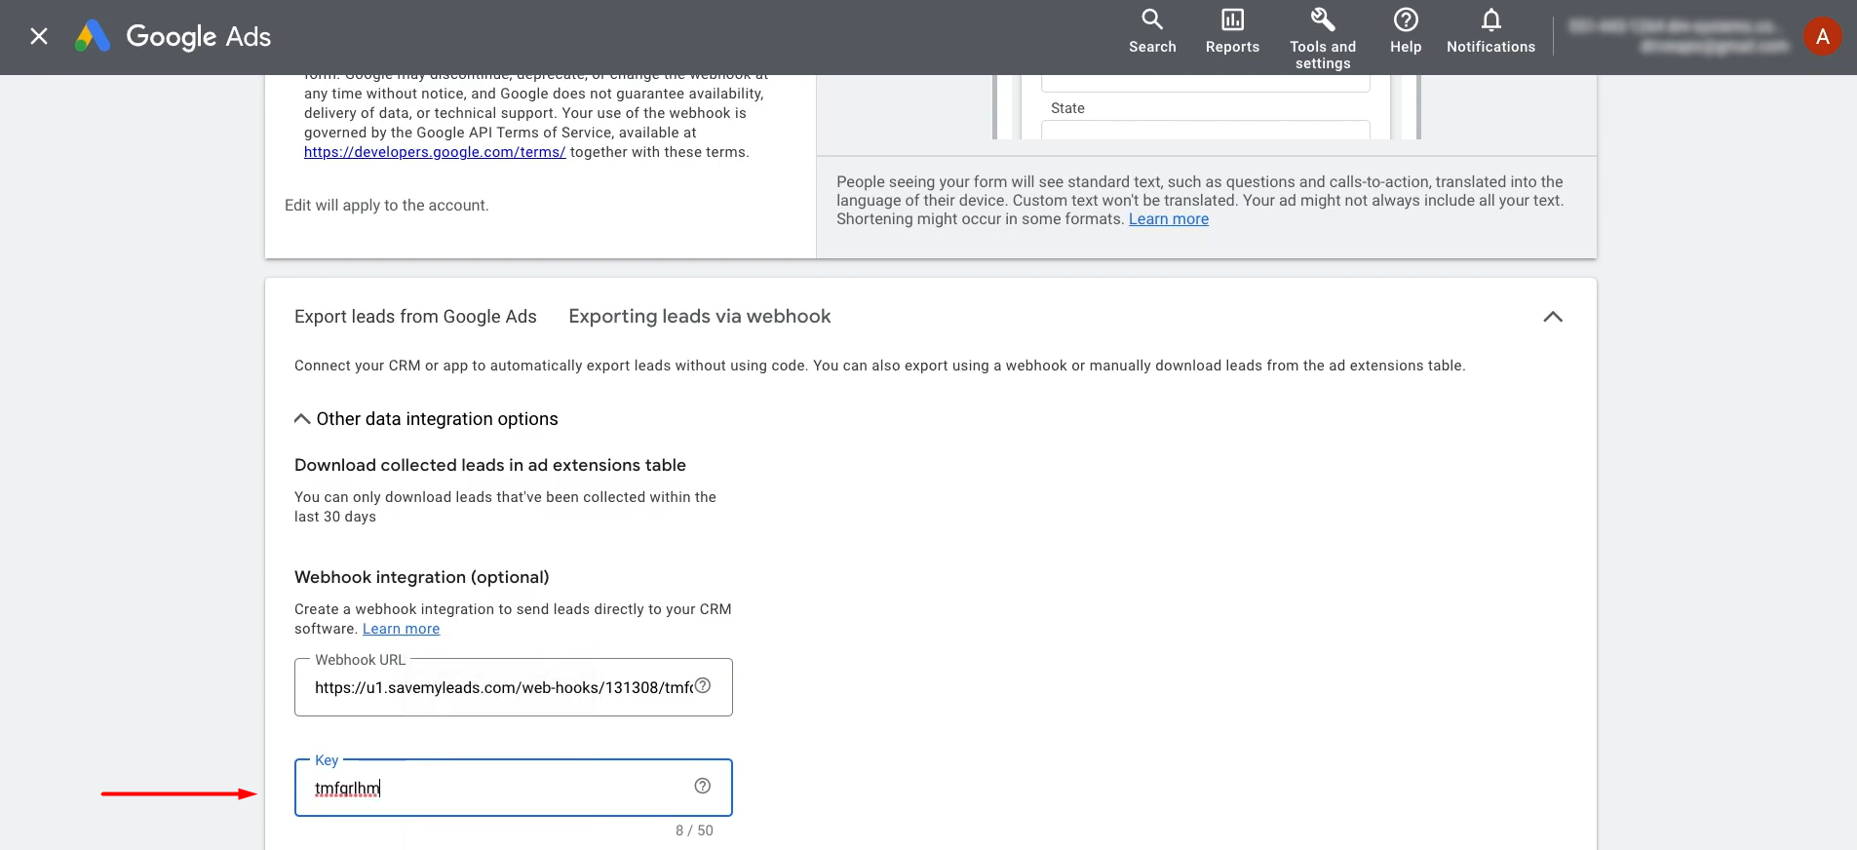Click the Key field help icon
This screenshot has height=850, width=1857.
pos(702,787)
